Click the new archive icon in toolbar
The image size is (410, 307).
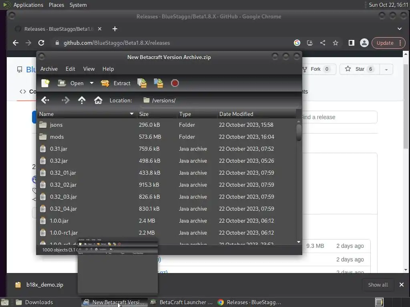[x=45, y=83]
